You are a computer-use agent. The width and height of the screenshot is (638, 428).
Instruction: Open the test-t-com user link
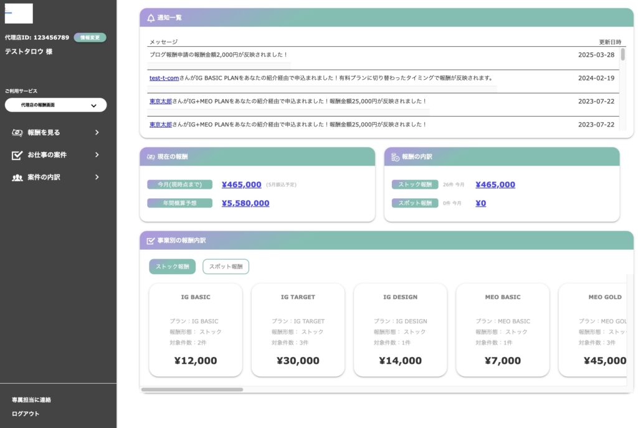(164, 78)
